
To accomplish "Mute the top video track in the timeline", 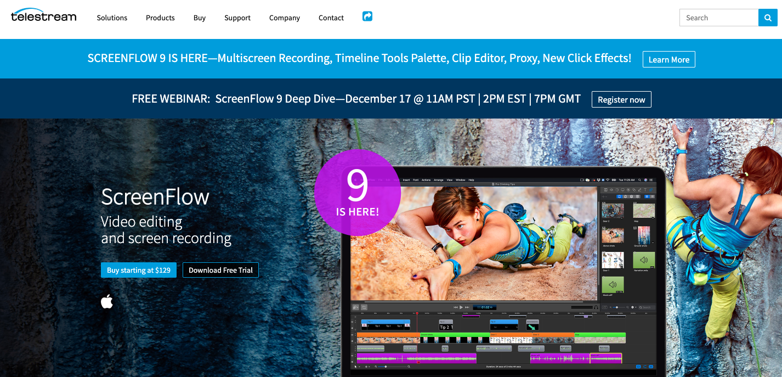I will [352, 328].
